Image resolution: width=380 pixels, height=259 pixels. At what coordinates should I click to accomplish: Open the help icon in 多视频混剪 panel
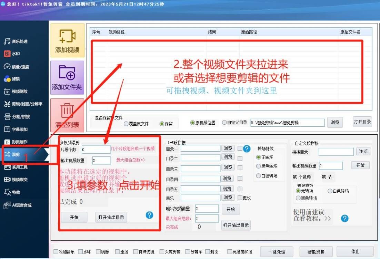(x=150, y=215)
